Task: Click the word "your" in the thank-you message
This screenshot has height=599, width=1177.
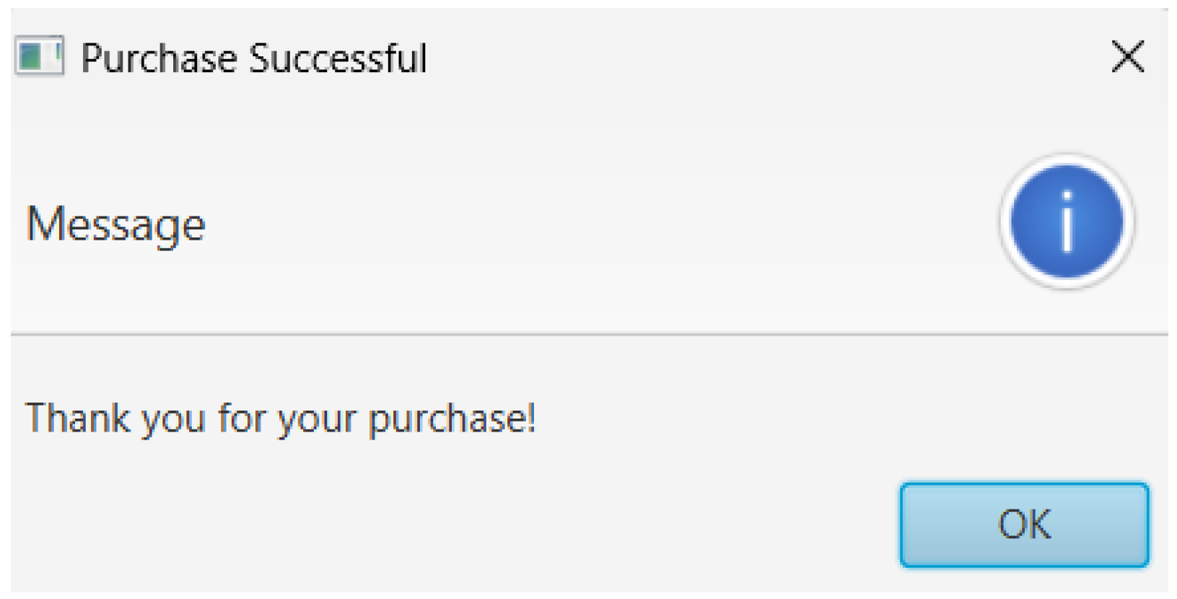Action: coord(318,421)
